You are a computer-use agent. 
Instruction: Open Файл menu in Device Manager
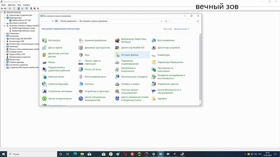click(3, 5)
